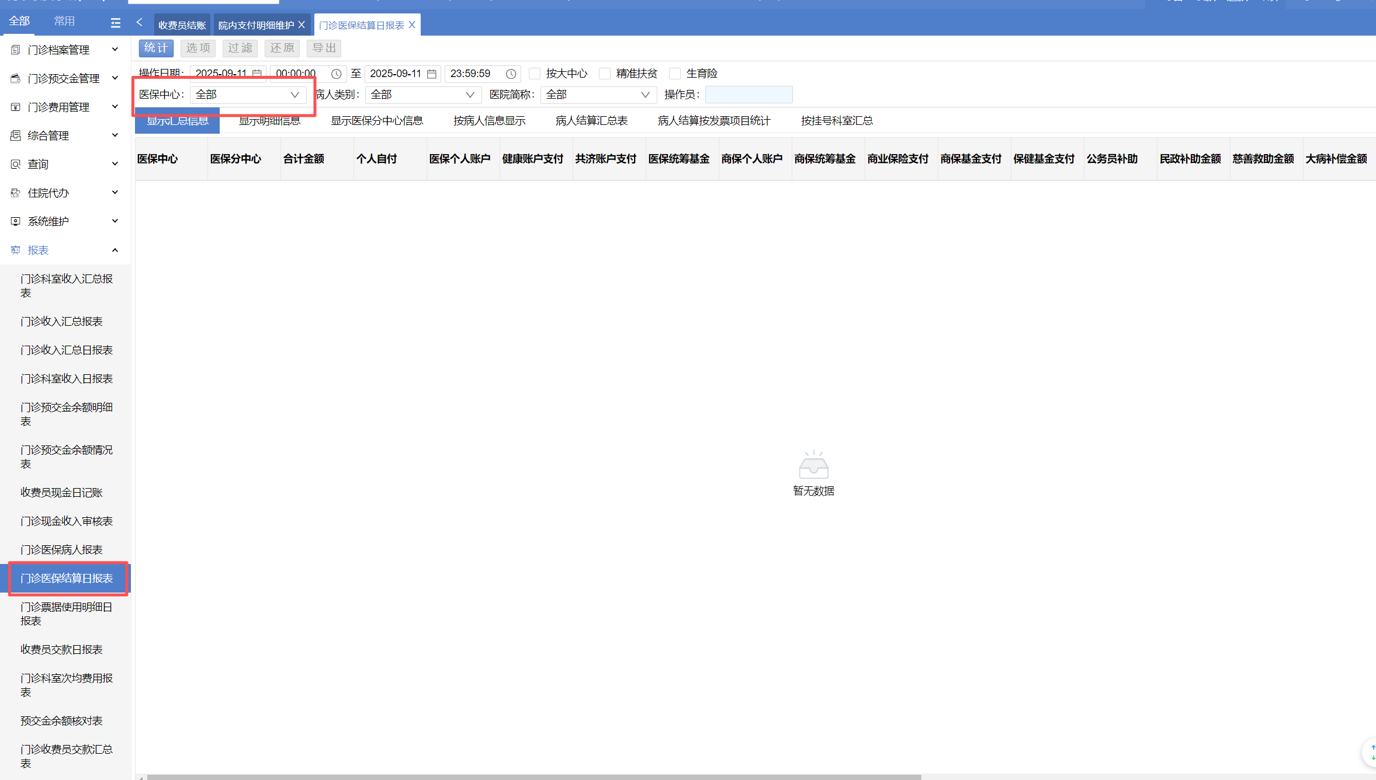Open the 医保中心 dropdown
Screen dimensions: 1376x780
click(248, 95)
